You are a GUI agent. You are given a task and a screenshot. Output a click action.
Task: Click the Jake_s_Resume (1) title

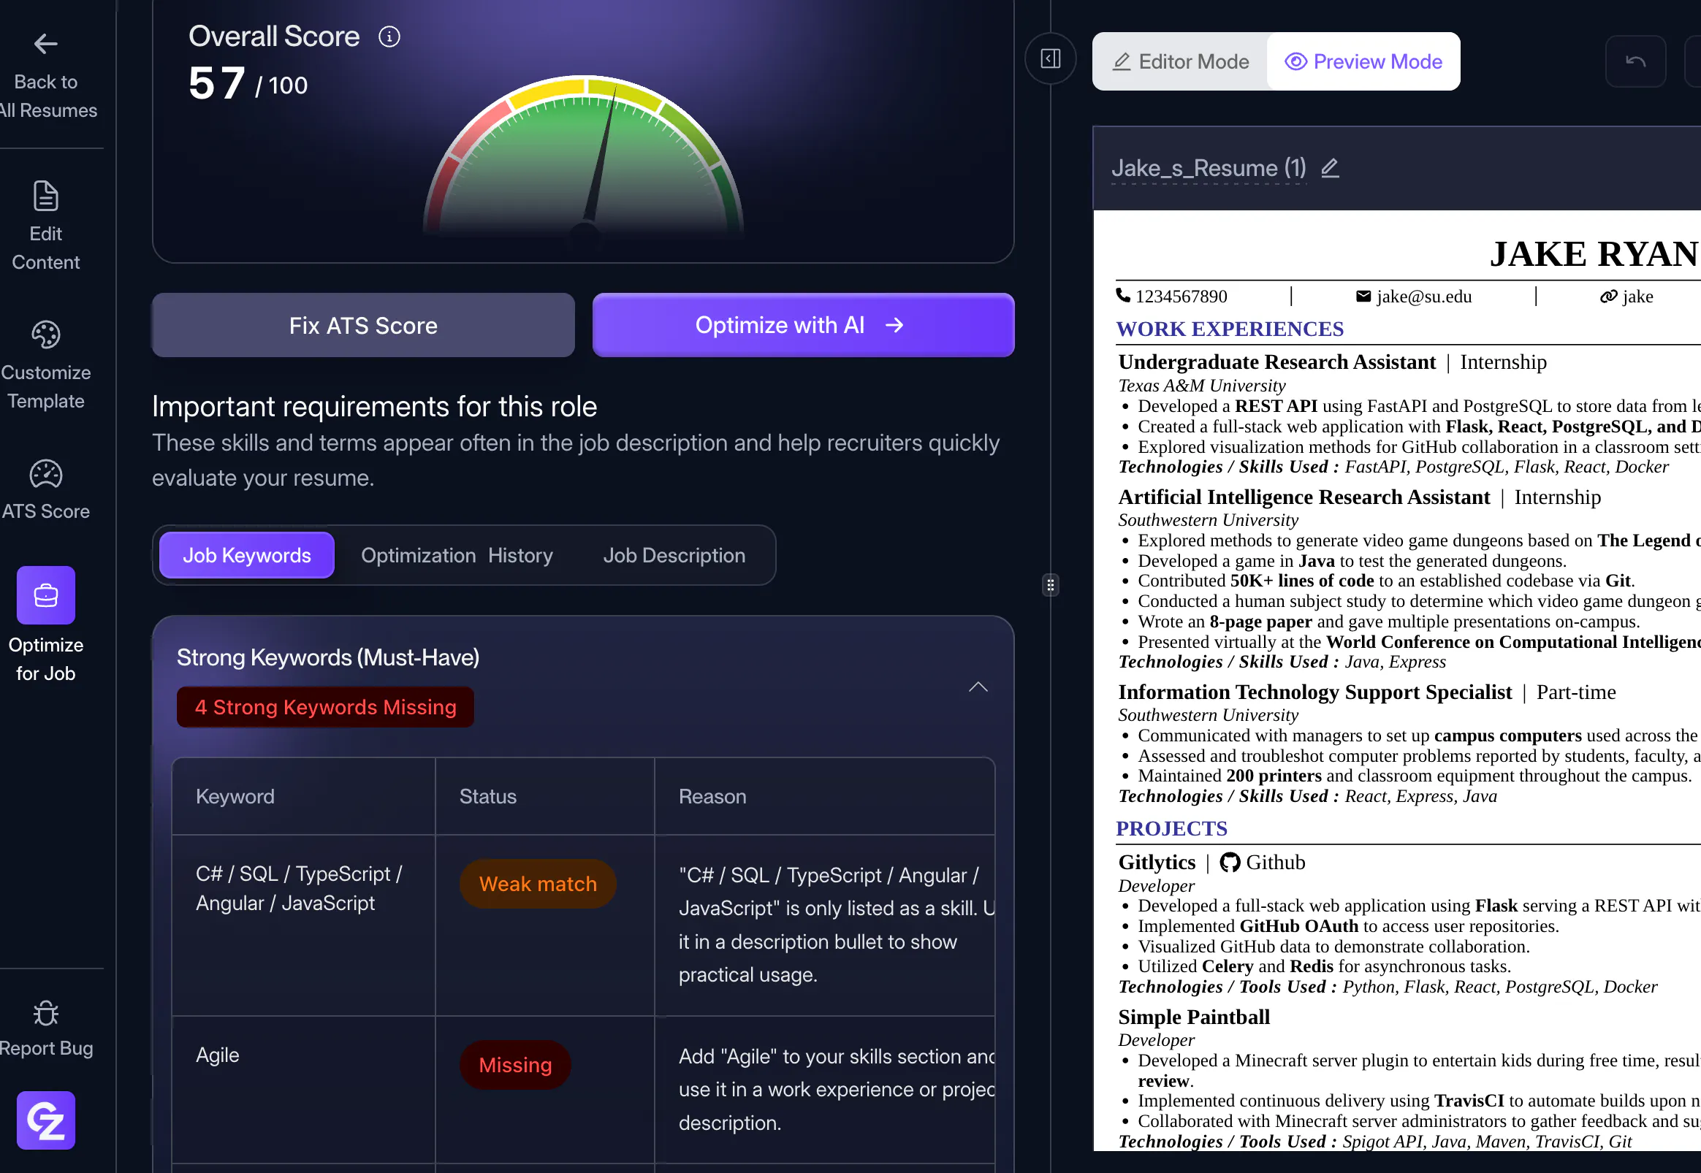(x=1209, y=168)
